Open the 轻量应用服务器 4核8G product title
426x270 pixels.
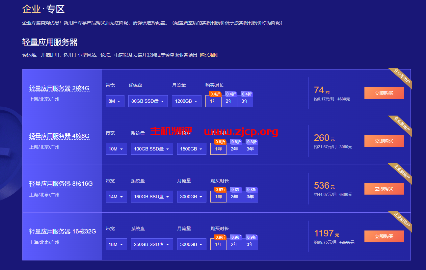[59, 136]
